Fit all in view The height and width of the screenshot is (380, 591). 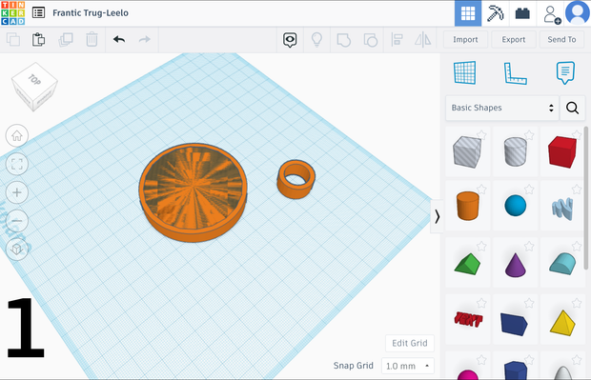click(x=17, y=164)
